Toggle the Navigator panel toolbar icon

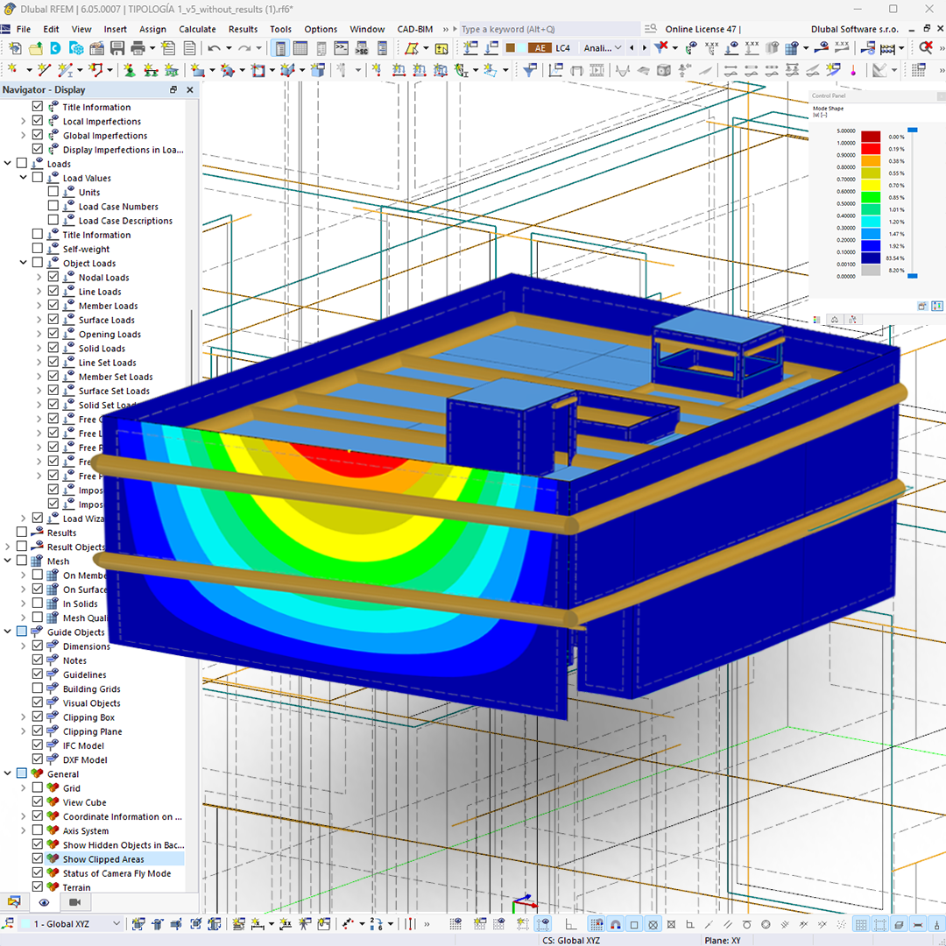pyautogui.click(x=280, y=48)
